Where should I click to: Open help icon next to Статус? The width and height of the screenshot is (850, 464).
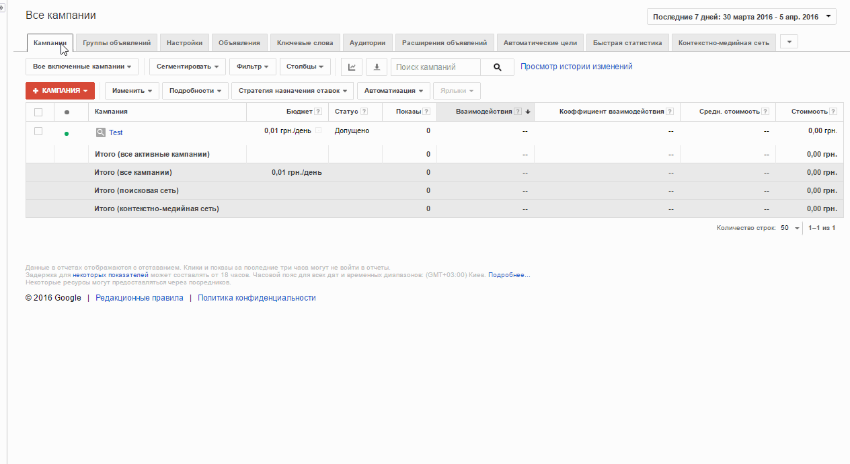coord(364,112)
